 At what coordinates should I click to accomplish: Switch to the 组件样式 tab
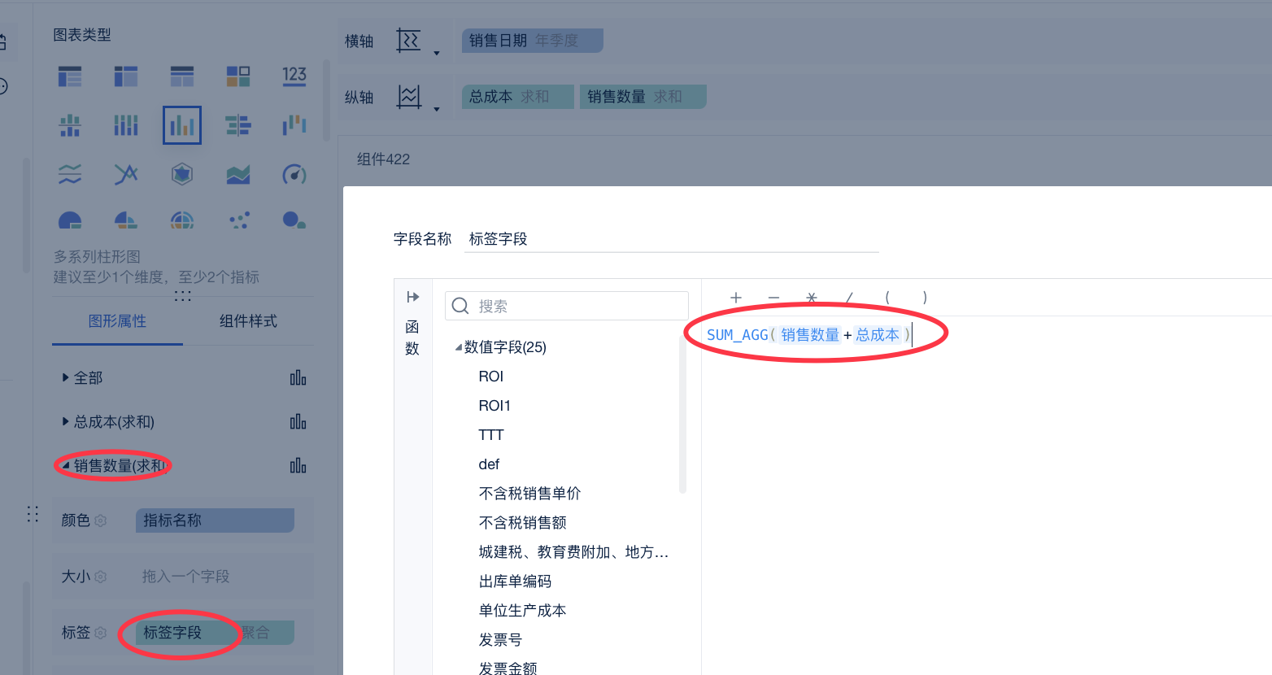point(248,321)
